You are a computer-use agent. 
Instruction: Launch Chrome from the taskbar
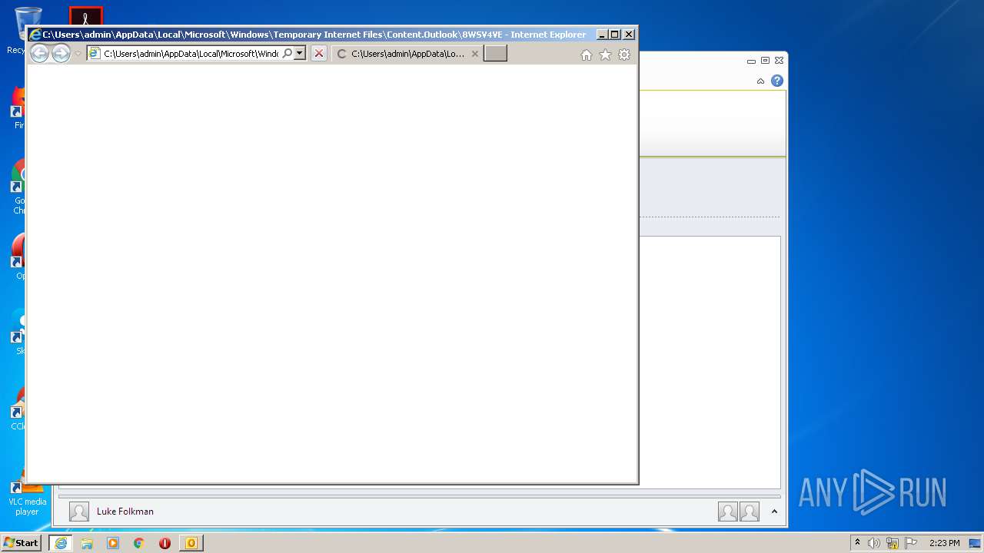pyautogui.click(x=139, y=543)
